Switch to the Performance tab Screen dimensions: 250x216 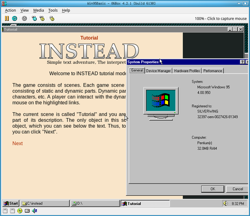tap(213, 71)
